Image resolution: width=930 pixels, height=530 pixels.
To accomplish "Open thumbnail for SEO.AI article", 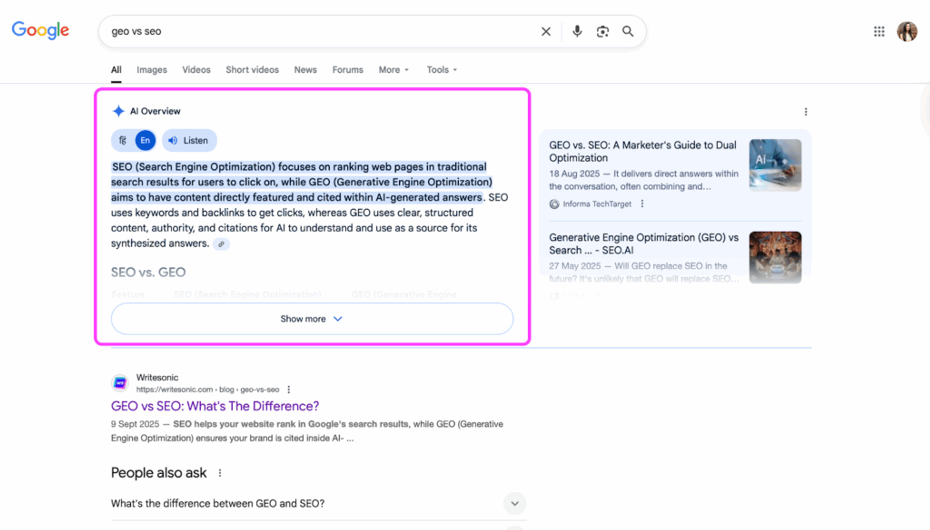I will [775, 257].
